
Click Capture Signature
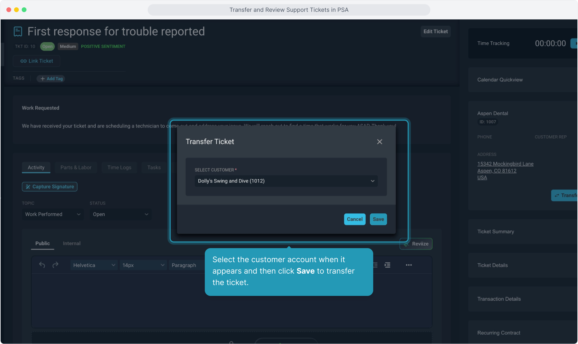[x=50, y=187]
